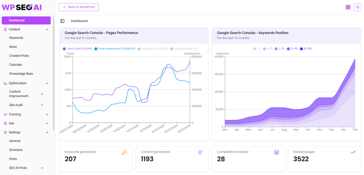
Task: Click the trending arrow icon in Ranked pages
Action: (x=353, y=152)
